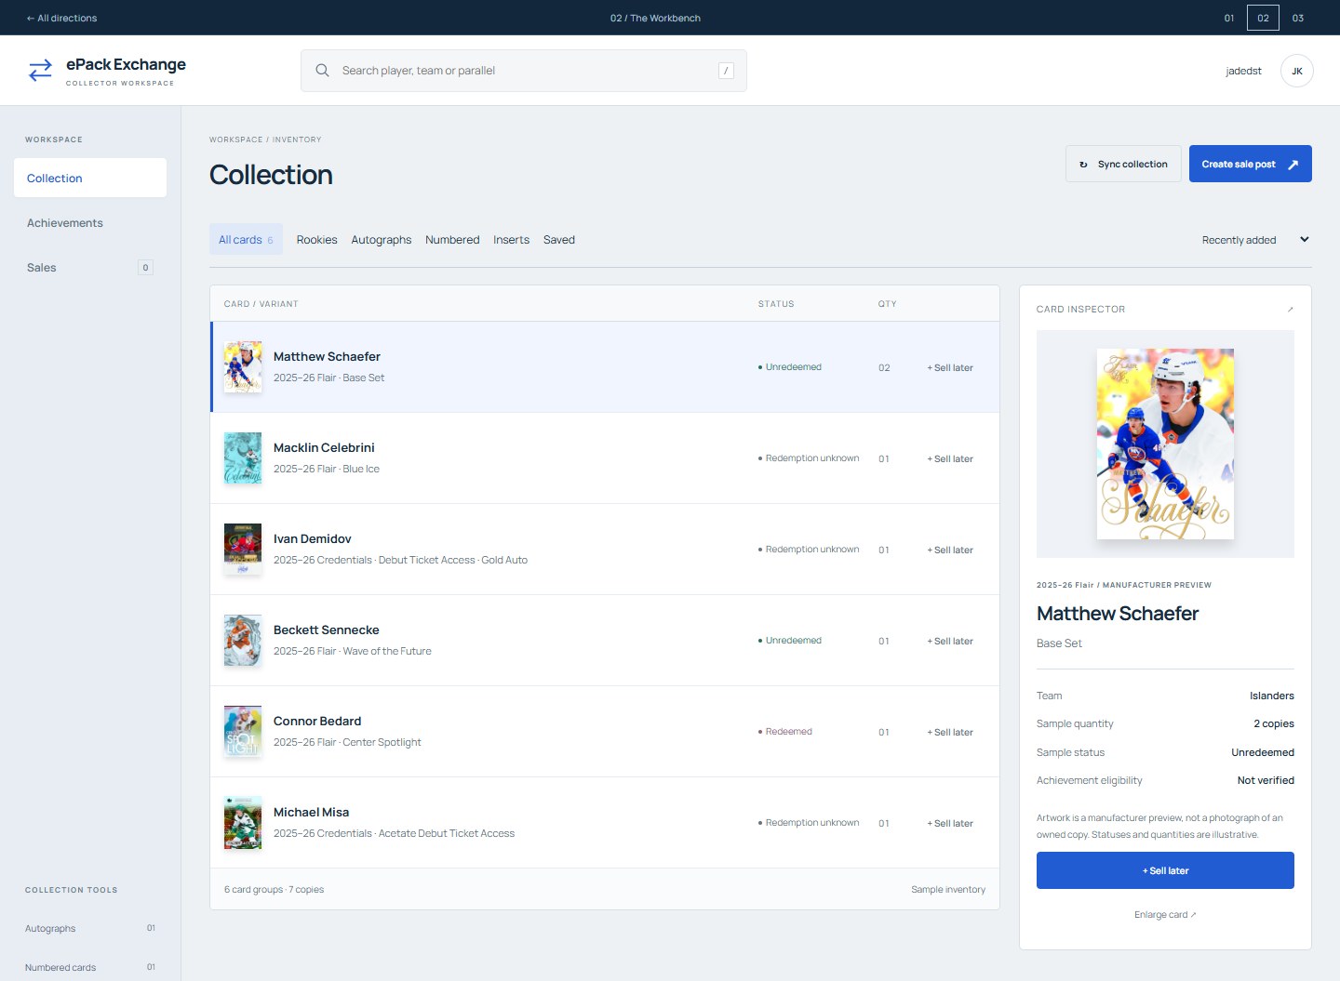The height and width of the screenshot is (981, 1340).
Task: Click the Create sale post button
Action: (1250, 164)
